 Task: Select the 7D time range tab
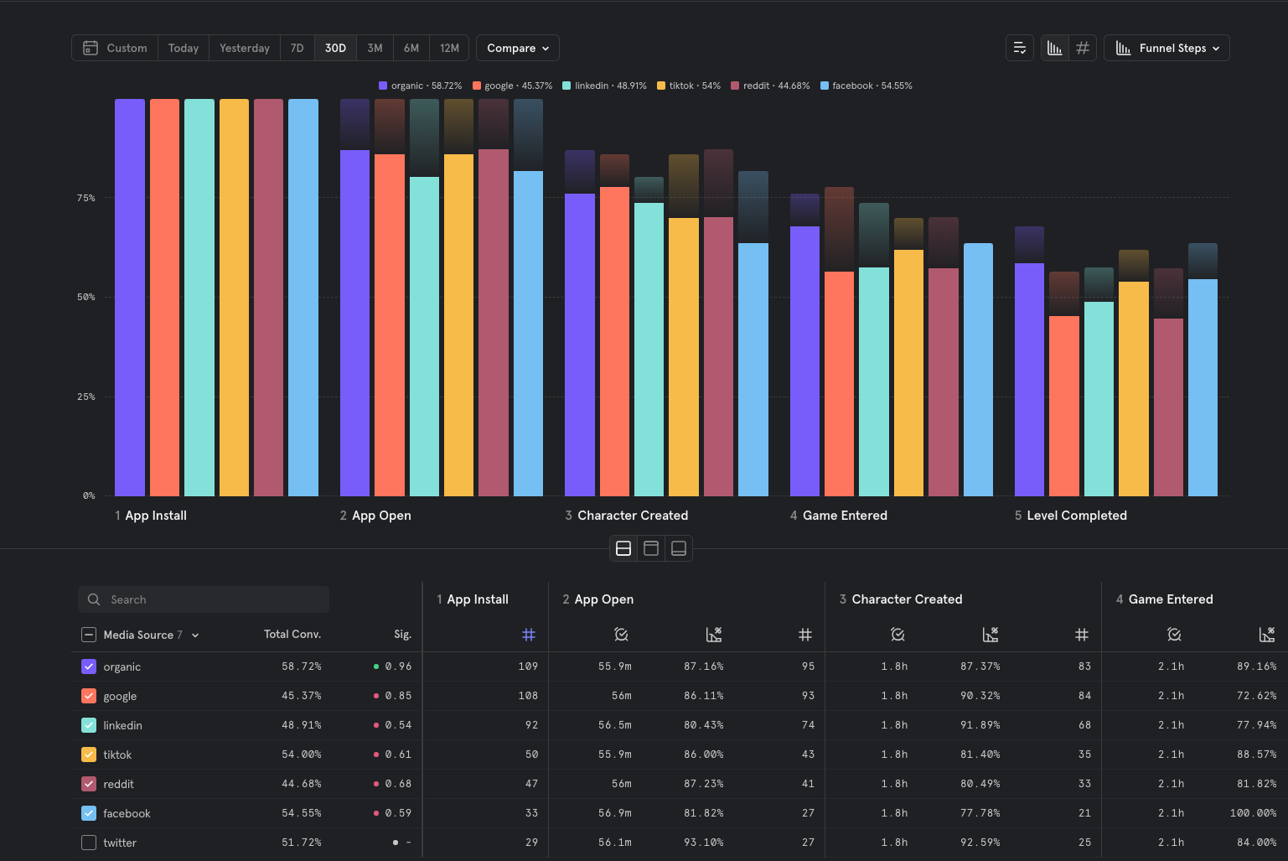click(x=297, y=48)
